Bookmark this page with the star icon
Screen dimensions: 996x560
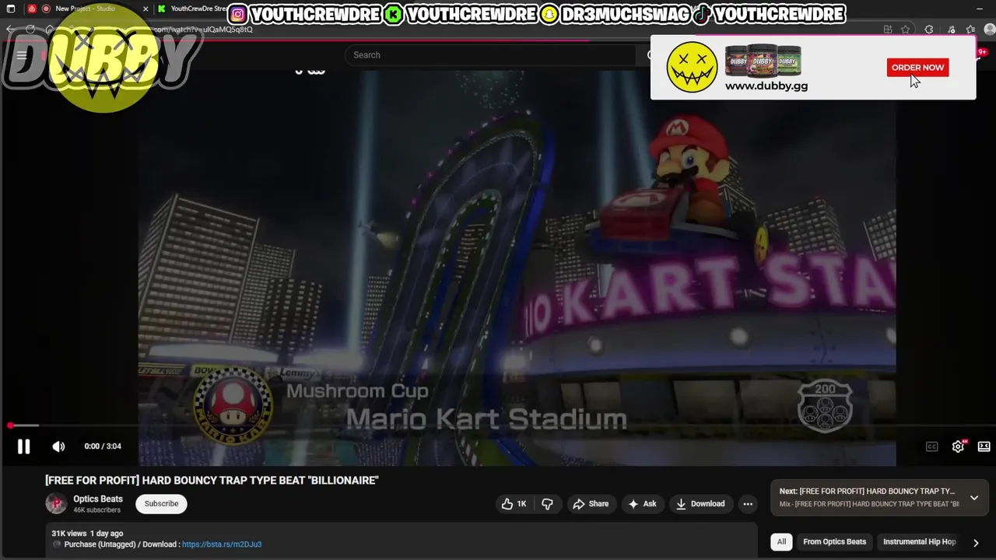(906, 30)
